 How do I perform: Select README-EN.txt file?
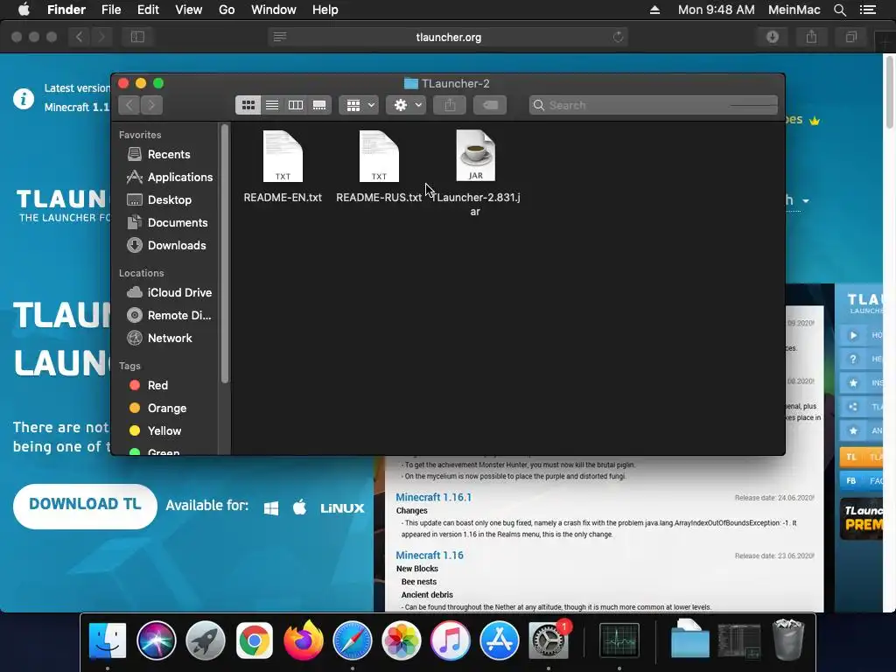[283, 167]
